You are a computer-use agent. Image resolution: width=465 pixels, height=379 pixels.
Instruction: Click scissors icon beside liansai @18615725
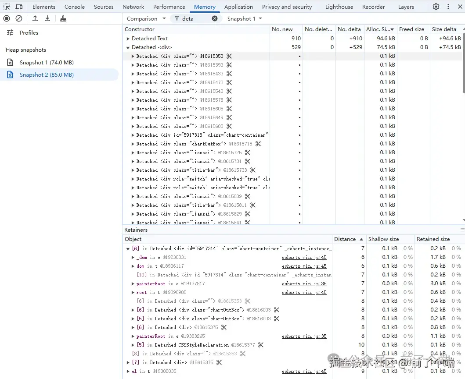[x=248, y=152]
